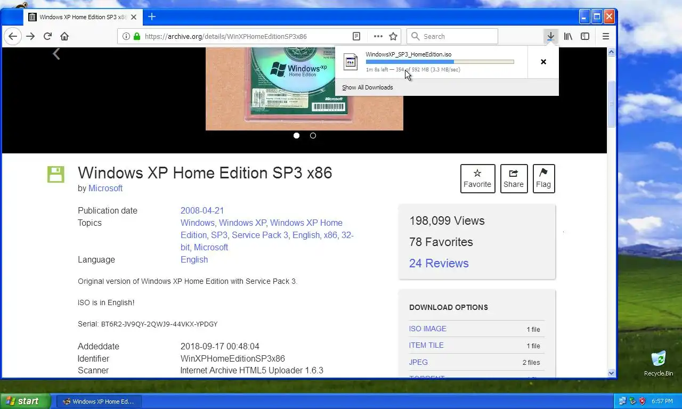This screenshot has height=409, width=682.
Task: Click the green padlock security icon
Action: point(137,36)
